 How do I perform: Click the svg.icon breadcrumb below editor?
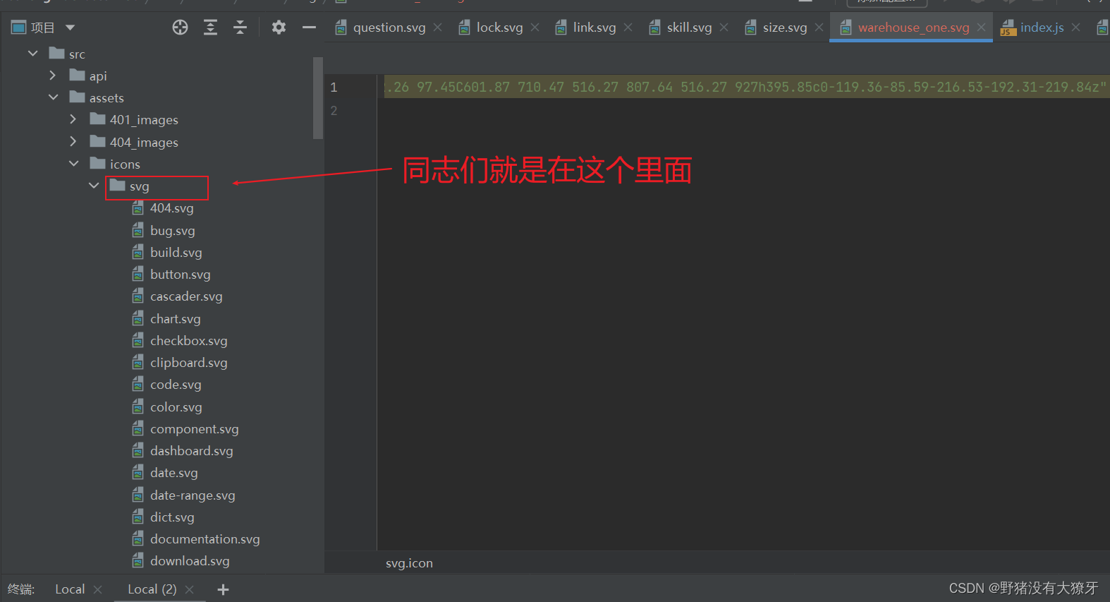coord(409,563)
